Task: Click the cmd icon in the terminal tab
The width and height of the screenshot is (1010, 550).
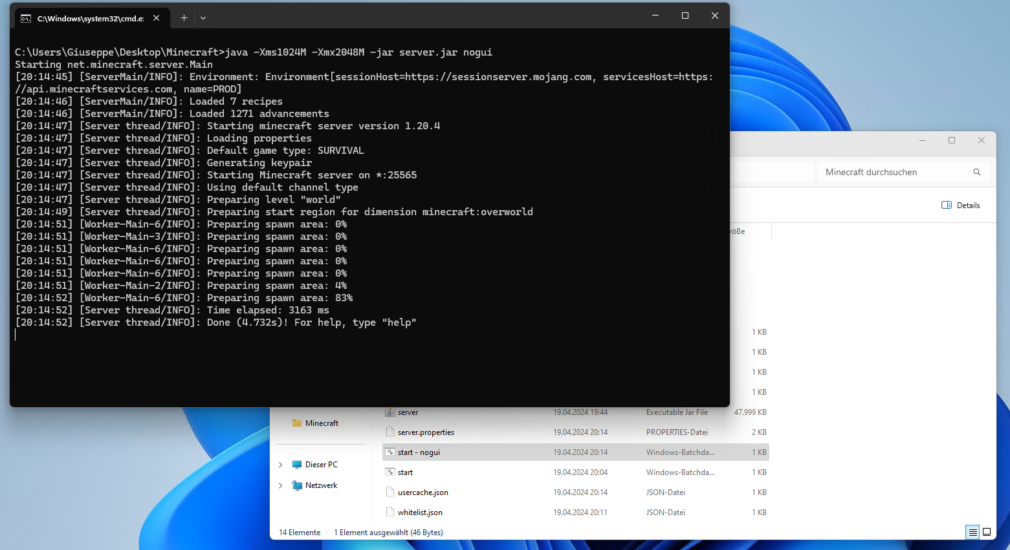Action: [26, 18]
